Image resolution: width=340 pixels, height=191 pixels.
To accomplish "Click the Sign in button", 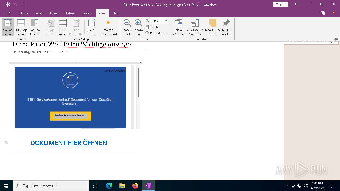I will [280, 4].
